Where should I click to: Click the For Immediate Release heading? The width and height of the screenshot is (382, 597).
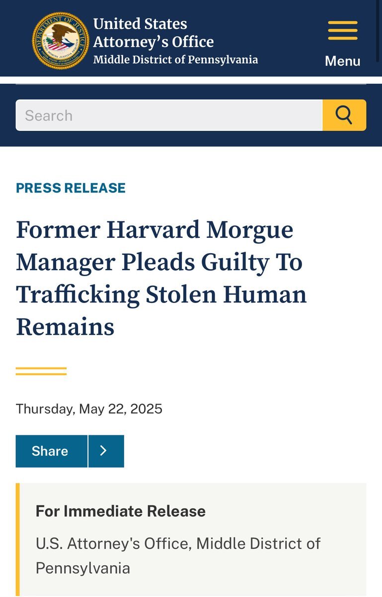tap(120, 511)
